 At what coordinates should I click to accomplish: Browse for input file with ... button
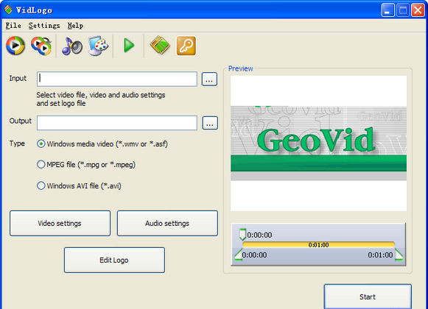coord(209,79)
